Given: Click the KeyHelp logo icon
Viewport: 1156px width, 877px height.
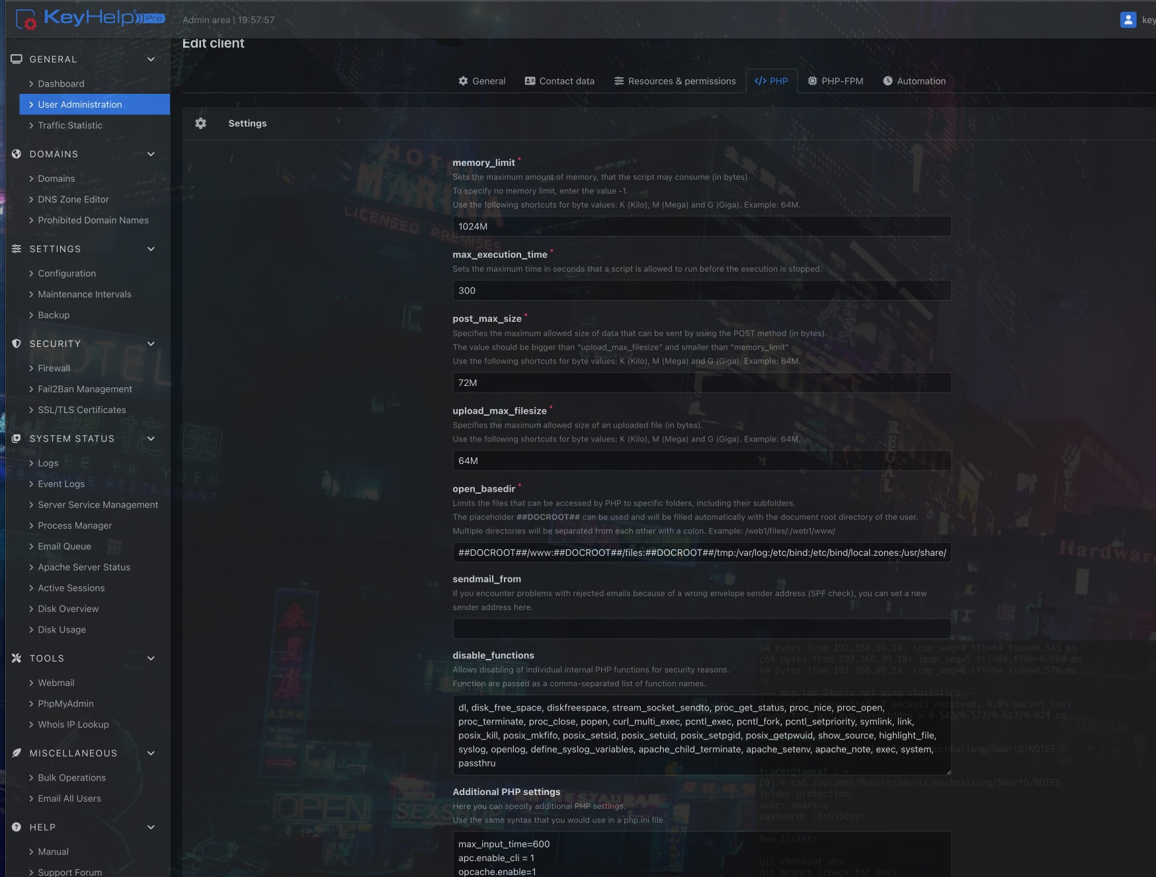Looking at the screenshot, I should click(x=26, y=19).
